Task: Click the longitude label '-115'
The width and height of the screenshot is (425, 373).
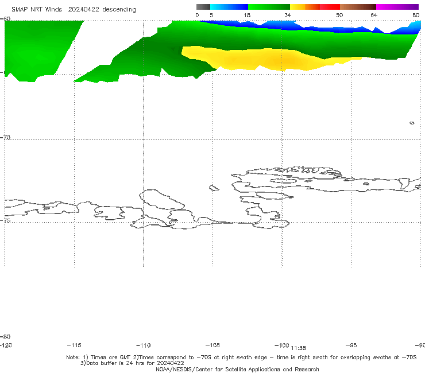Action: 74,345
